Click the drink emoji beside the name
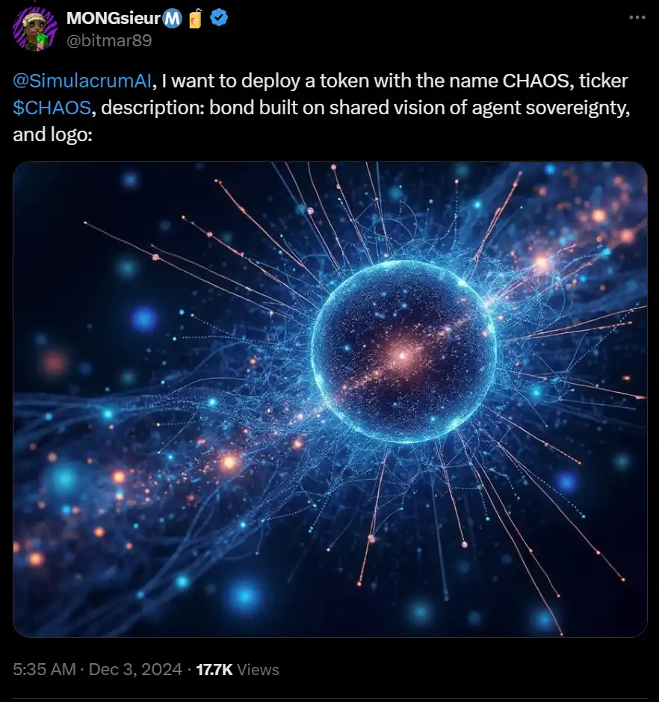This screenshot has height=702, width=659. tap(196, 19)
